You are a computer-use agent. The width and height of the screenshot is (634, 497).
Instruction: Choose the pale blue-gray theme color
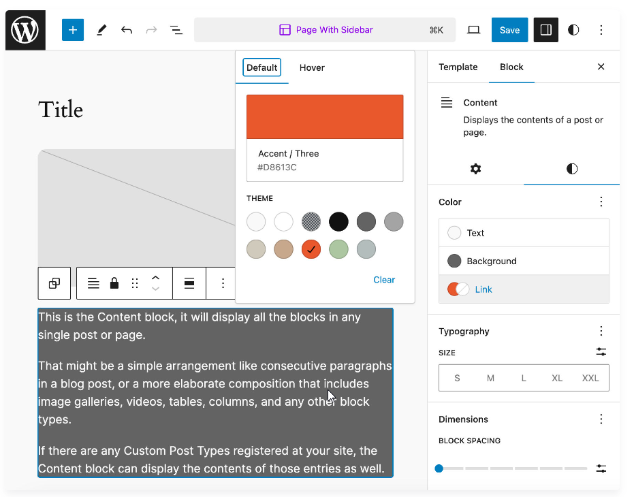click(366, 249)
